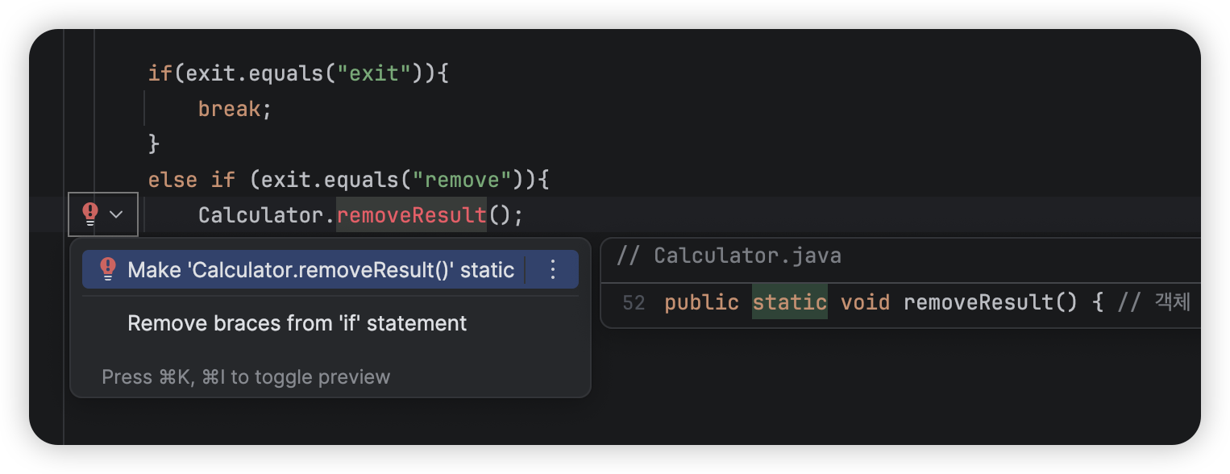Click the Calculator class reference in the editor
The width and height of the screenshot is (1230, 474).
click(260, 214)
